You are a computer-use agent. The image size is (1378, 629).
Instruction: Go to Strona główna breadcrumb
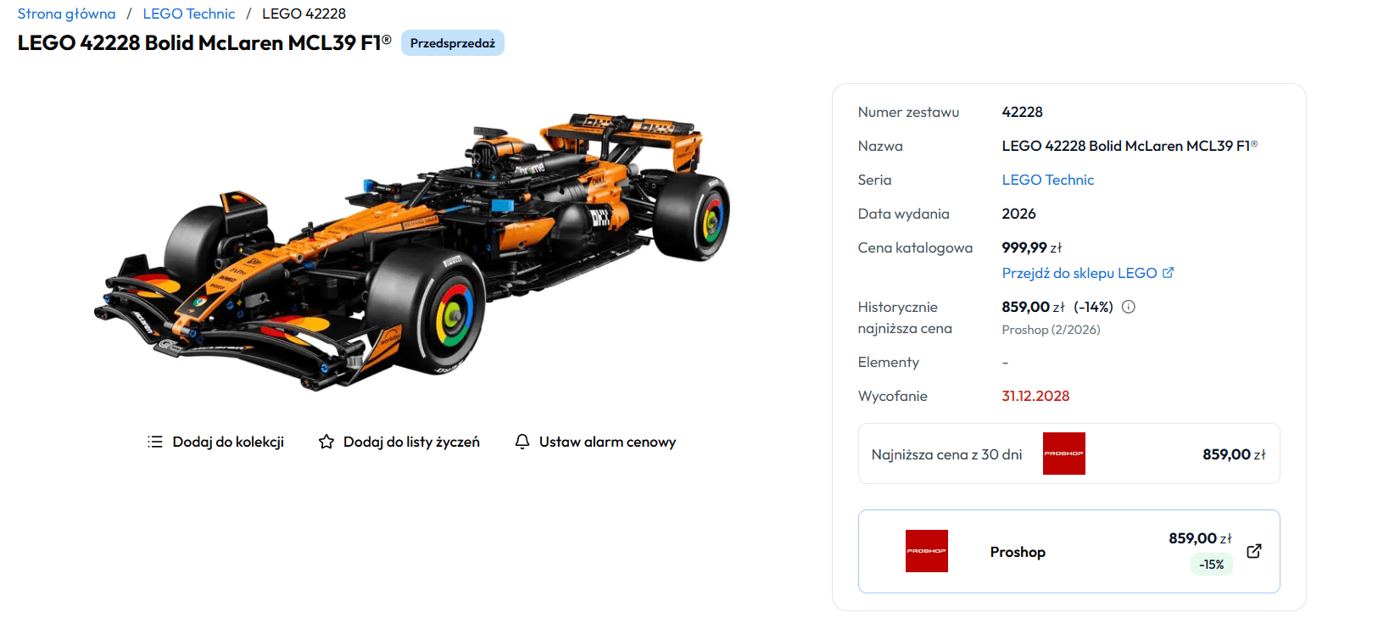click(x=67, y=14)
